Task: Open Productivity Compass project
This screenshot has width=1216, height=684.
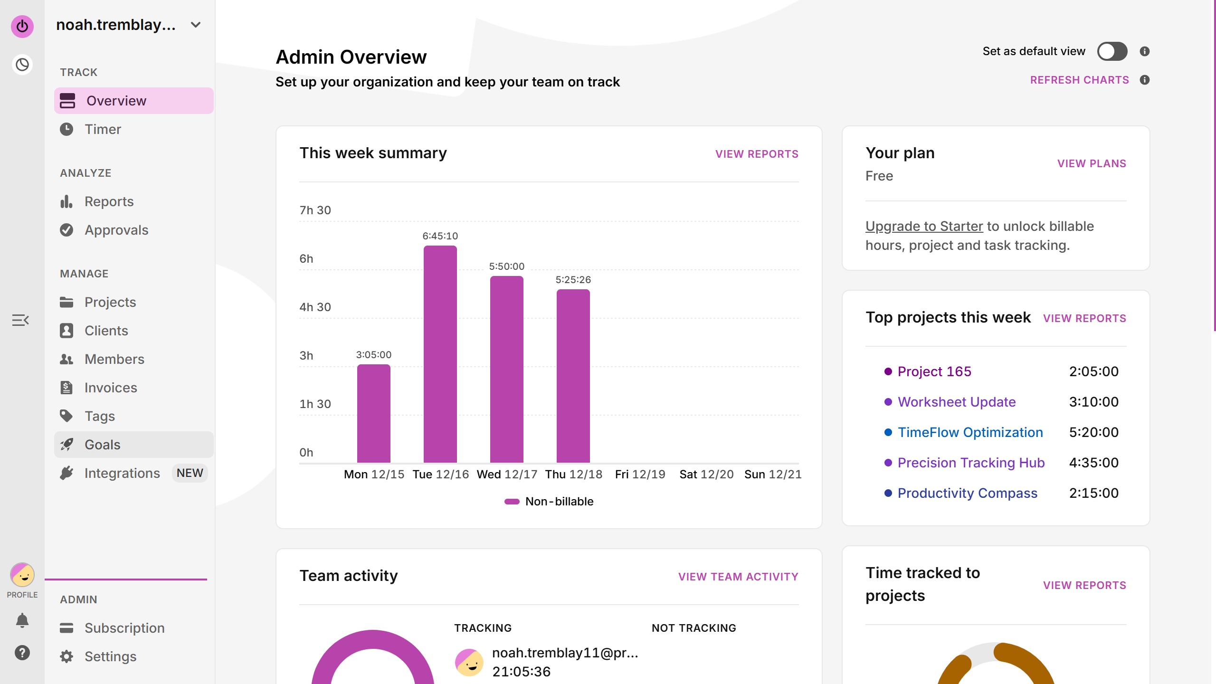Action: click(x=968, y=493)
